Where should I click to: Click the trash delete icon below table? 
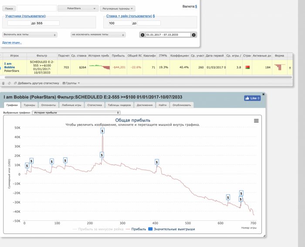(x=3, y=83)
